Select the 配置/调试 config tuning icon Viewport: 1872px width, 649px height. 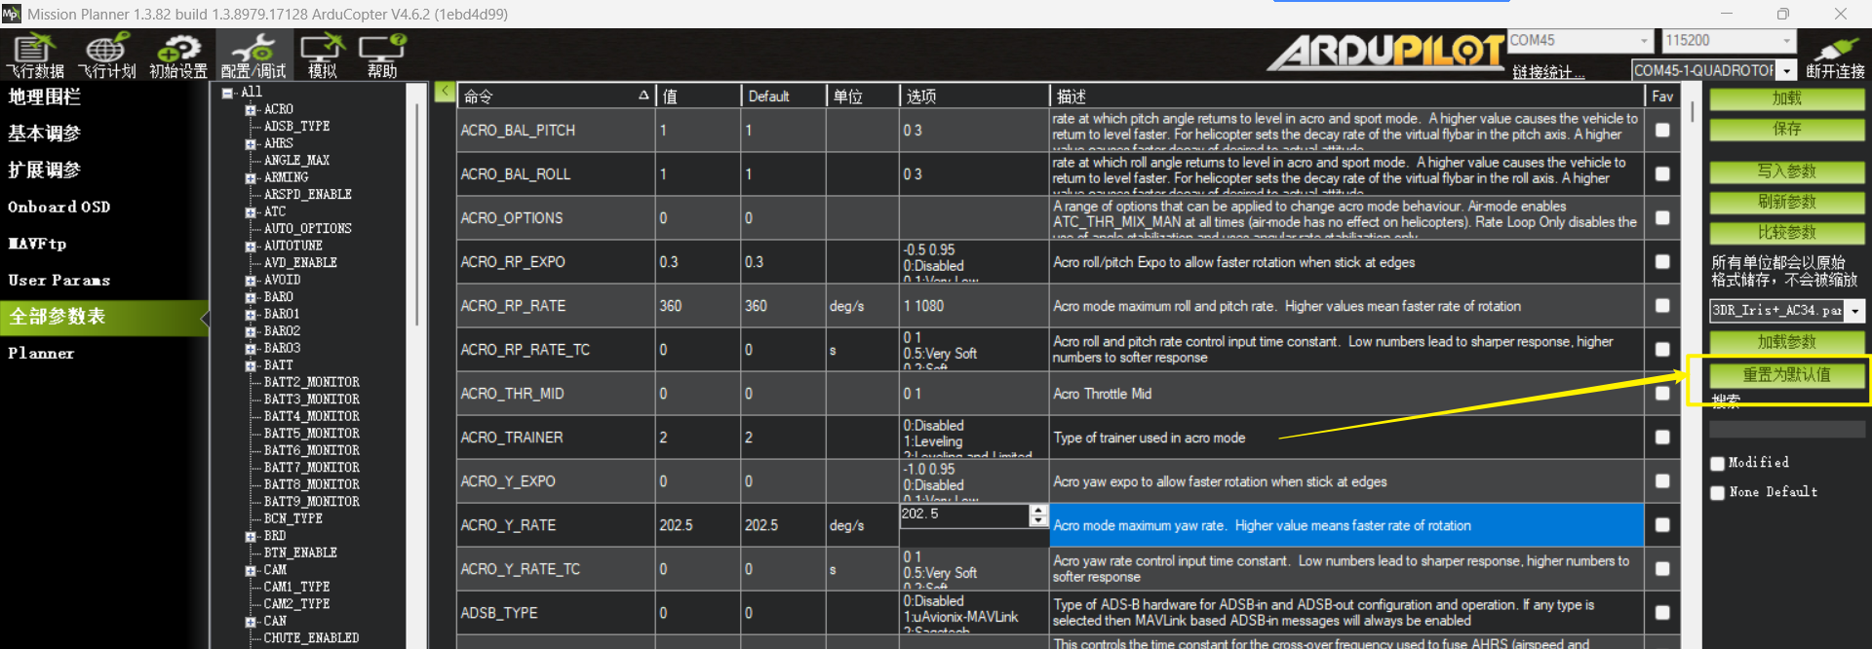253,55
